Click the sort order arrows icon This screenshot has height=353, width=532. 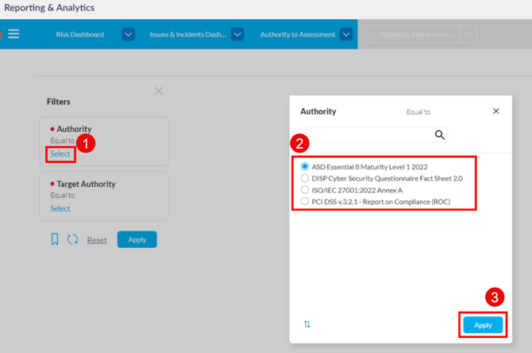[x=307, y=324]
